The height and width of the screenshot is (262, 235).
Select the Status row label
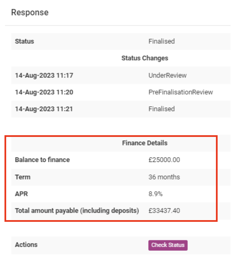24,41
